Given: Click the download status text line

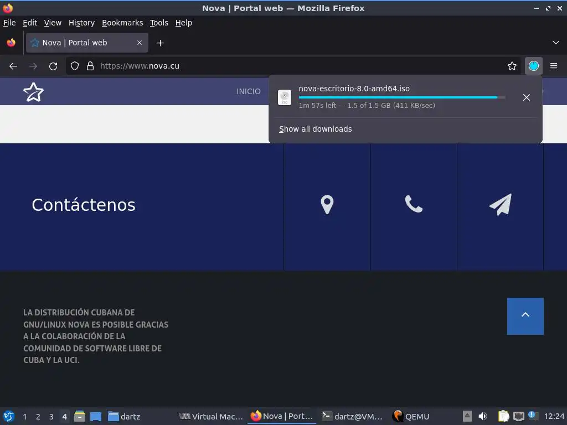Looking at the screenshot, I should [367, 106].
